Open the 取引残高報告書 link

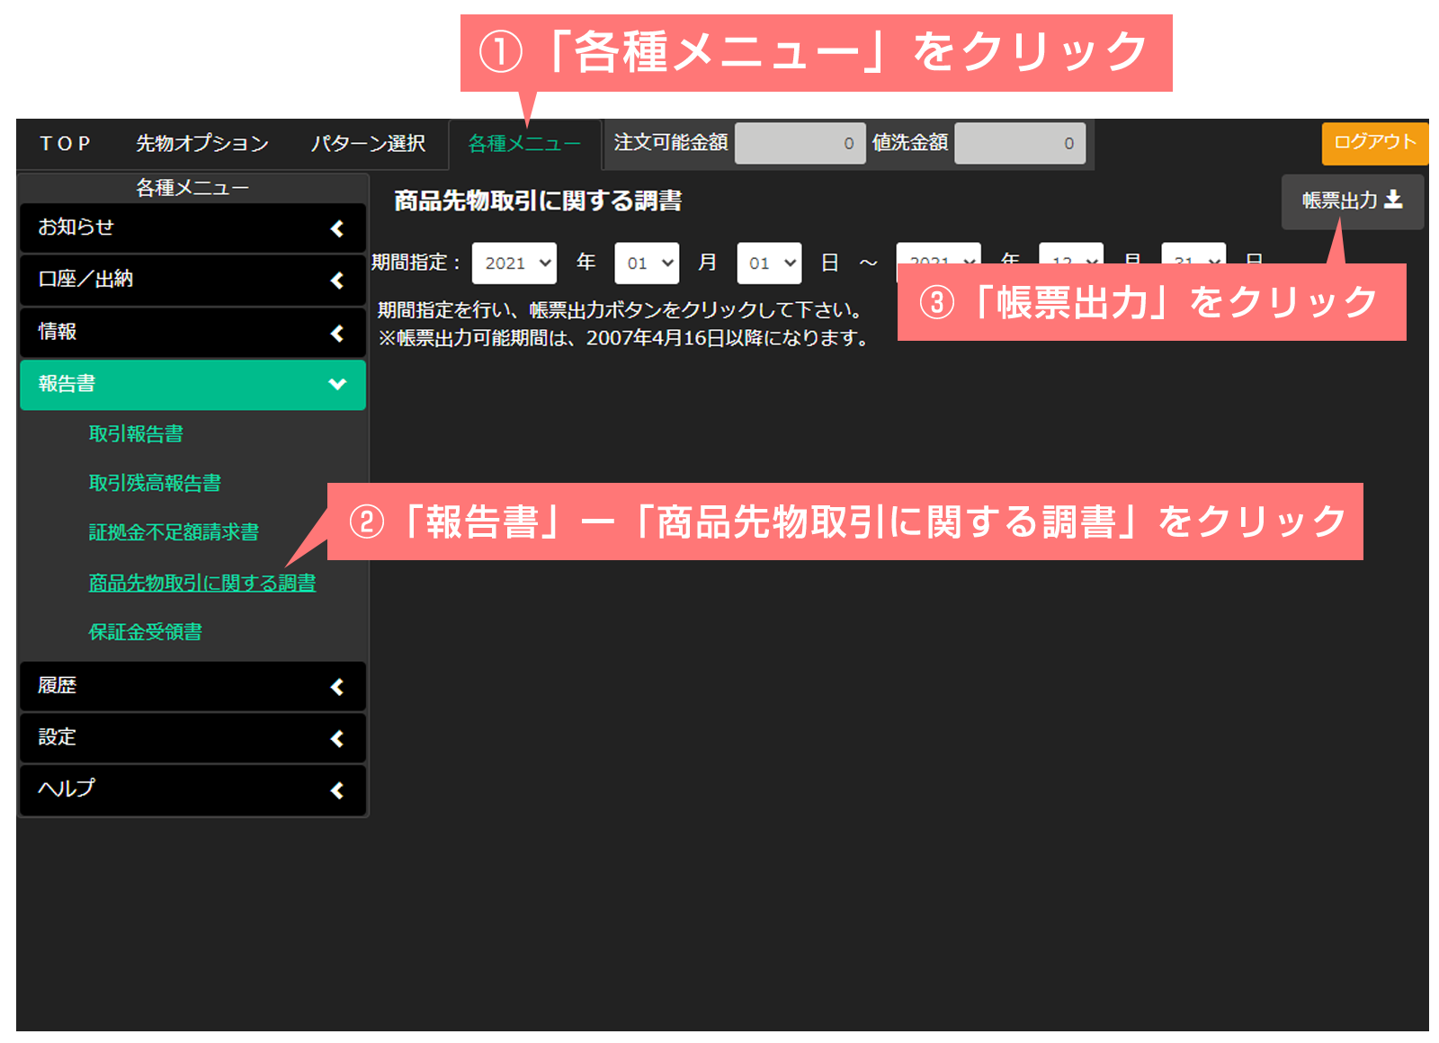click(x=155, y=484)
